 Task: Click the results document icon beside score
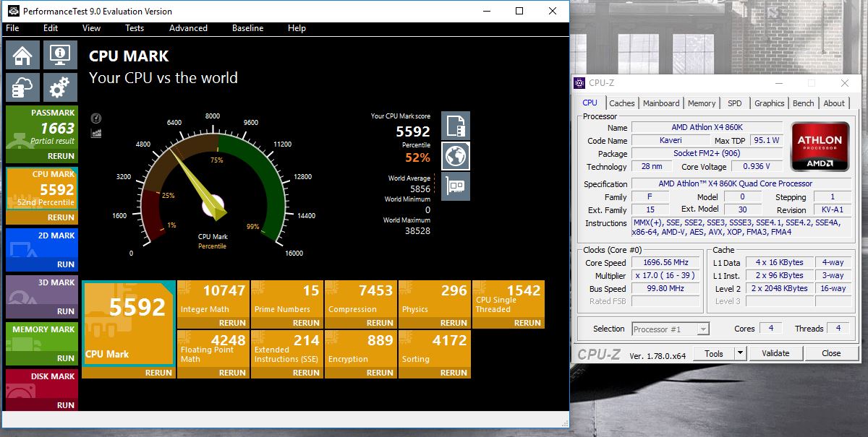coord(456,126)
